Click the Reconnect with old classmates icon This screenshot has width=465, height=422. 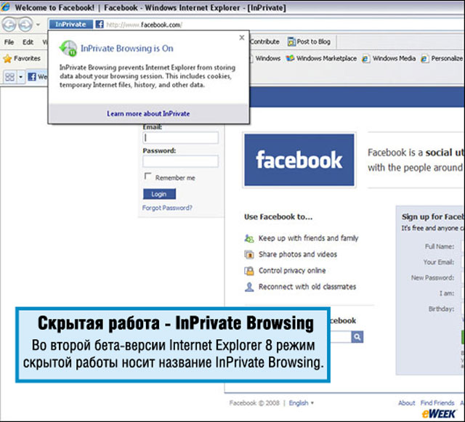(x=249, y=287)
